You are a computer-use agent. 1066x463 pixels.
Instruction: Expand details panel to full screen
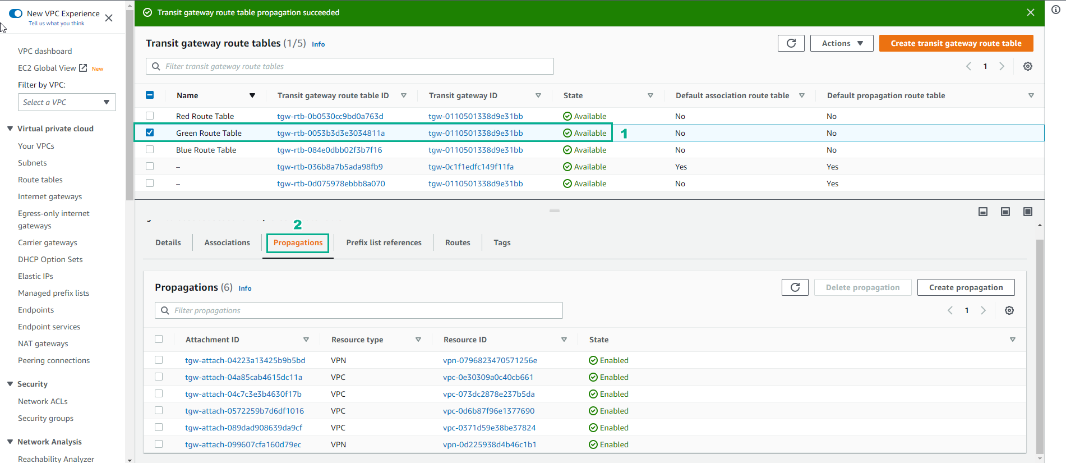(x=1027, y=212)
